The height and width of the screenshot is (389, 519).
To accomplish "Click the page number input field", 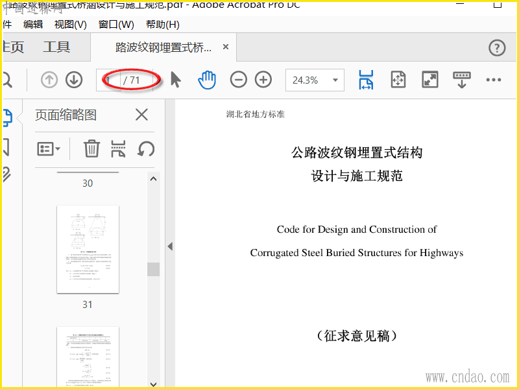I will coord(108,80).
